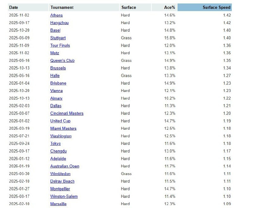The width and height of the screenshot is (254, 208).
Task: Sort by the Tournament column header
Action: click(x=62, y=7)
